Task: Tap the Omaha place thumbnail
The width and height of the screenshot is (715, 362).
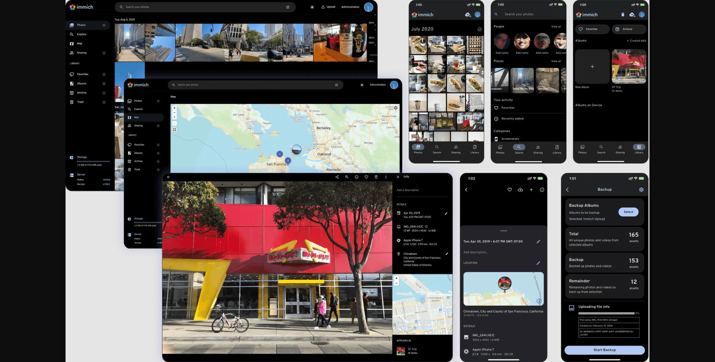Action: click(547, 80)
